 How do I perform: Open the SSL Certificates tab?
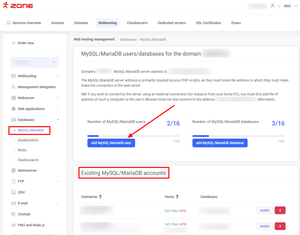(208, 23)
